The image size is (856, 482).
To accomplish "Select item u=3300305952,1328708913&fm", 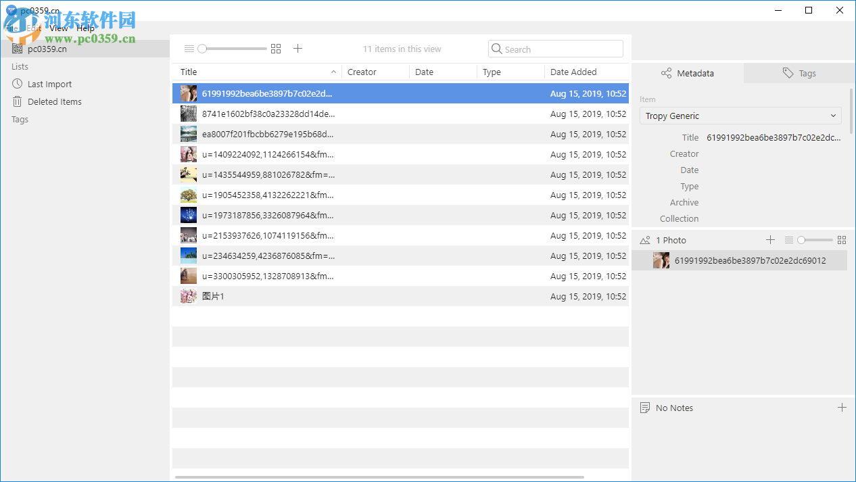I will click(400, 276).
